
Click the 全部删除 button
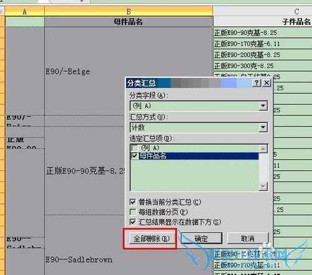[x=152, y=239]
